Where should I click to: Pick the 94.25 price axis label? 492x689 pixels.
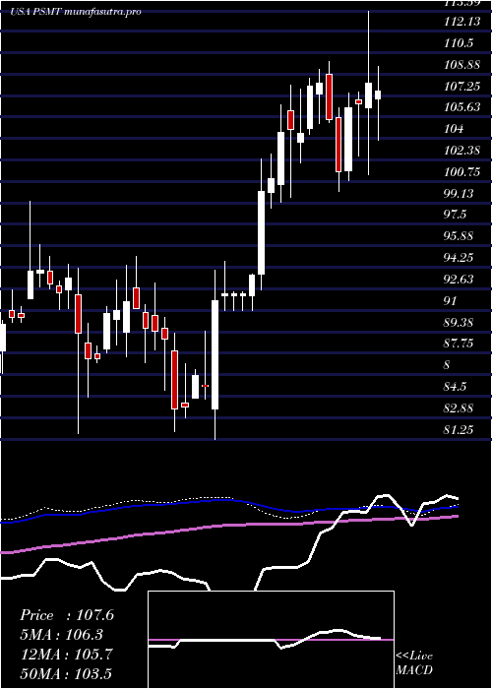(x=459, y=258)
